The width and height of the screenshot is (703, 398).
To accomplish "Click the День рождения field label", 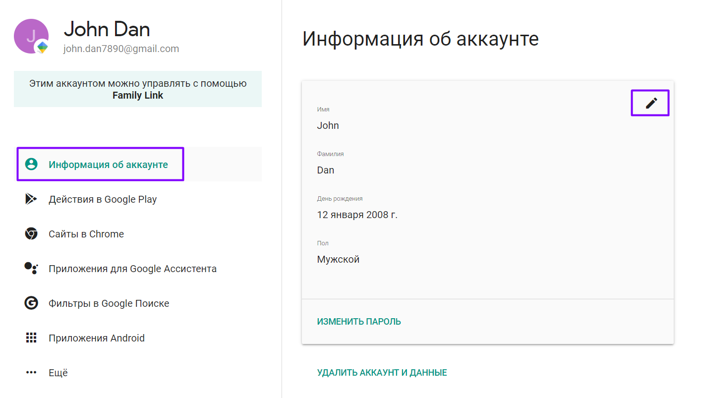I will [340, 199].
